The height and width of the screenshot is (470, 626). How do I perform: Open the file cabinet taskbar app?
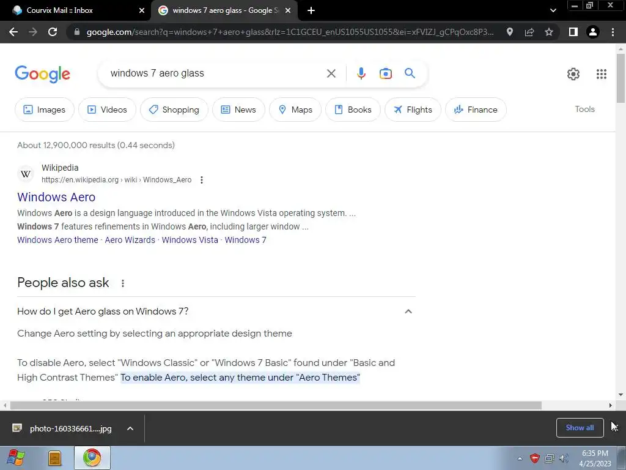click(54, 458)
